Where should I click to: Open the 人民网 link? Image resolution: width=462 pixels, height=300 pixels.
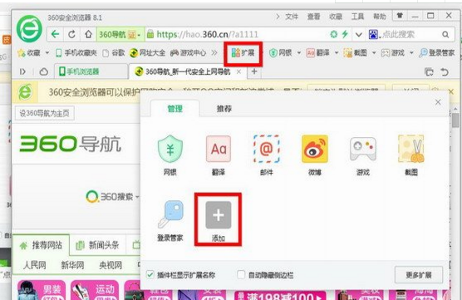(34, 265)
